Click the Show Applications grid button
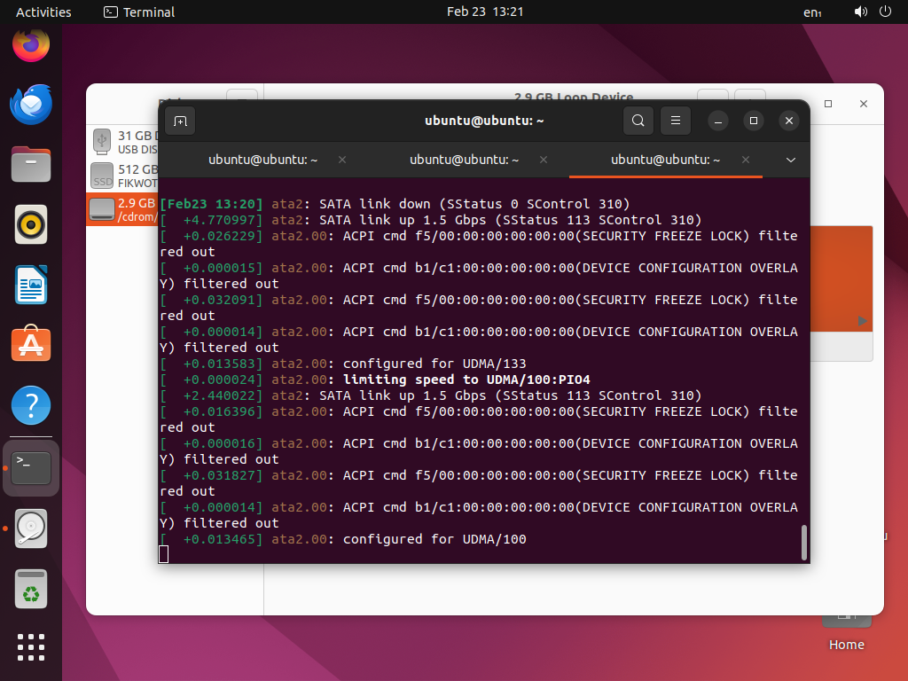Screen dimensions: 908x681 point(31,647)
